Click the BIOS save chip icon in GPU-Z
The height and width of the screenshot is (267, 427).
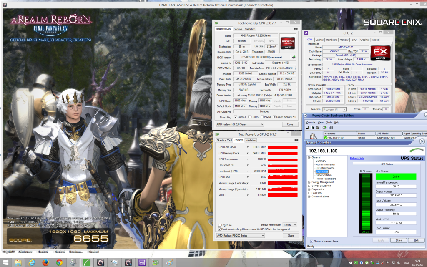(294, 57)
